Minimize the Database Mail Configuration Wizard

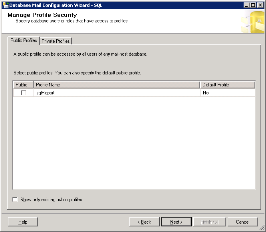[246, 5]
